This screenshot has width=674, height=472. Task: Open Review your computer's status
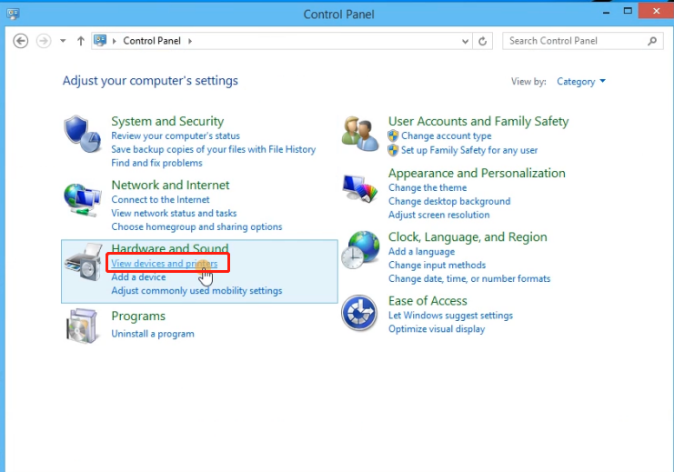pyautogui.click(x=176, y=136)
